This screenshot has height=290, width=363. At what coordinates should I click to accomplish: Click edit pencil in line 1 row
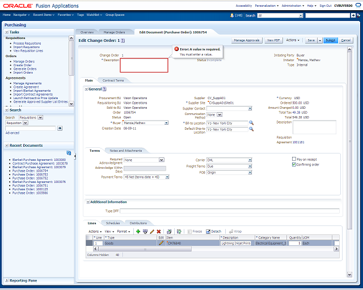tap(161, 243)
